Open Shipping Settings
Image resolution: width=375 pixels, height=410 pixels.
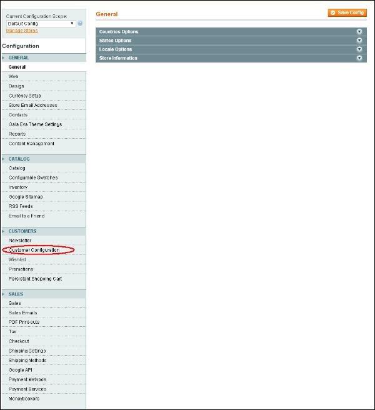(x=27, y=351)
